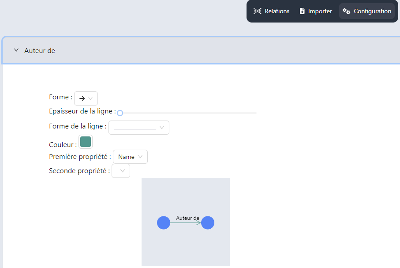Click the Epaisseur de la ligne slider handle
The image size is (400, 268).
click(120, 113)
